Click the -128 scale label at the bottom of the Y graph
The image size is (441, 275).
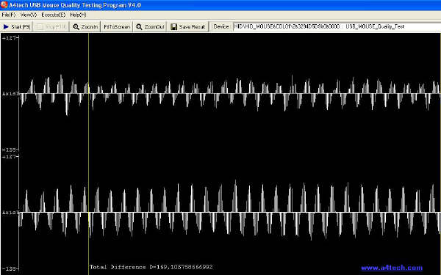point(10,269)
